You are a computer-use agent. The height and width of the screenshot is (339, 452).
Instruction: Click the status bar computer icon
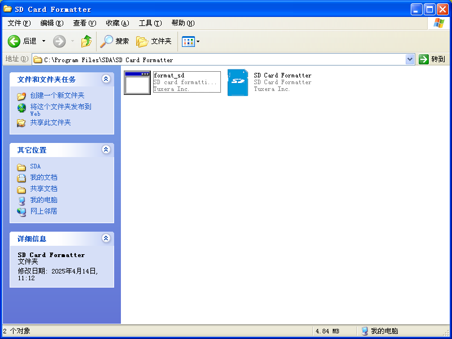[364, 331]
